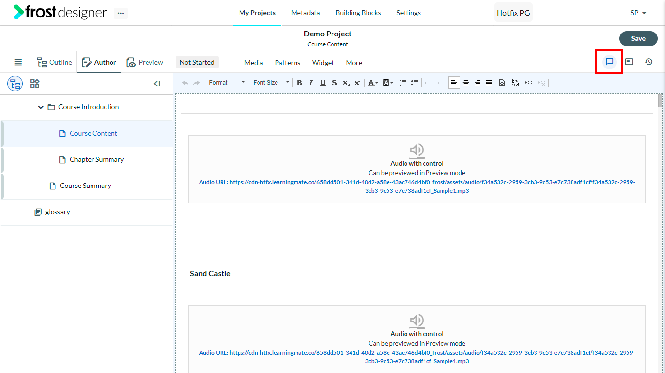Open the Chapter Summary page
Viewport: 665px width, 373px height.
tap(96, 159)
